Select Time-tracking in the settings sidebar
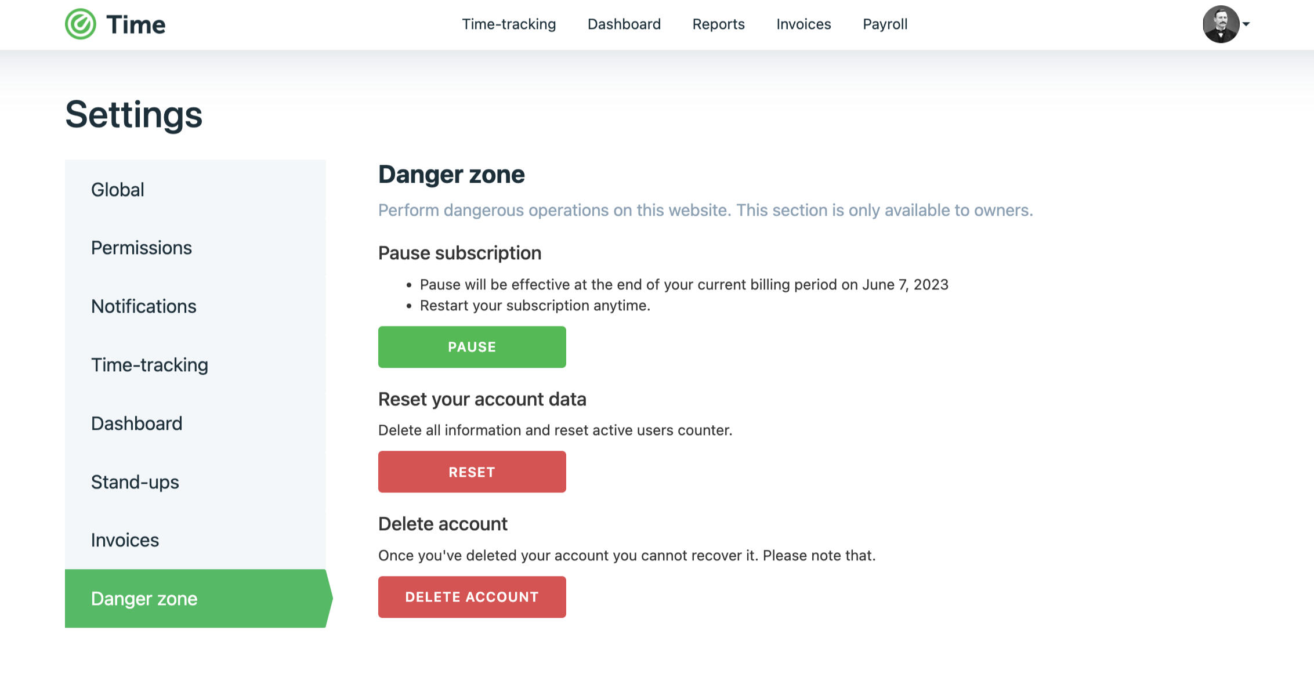The width and height of the screenshot is (1314, 699). (x=149, y=365)
